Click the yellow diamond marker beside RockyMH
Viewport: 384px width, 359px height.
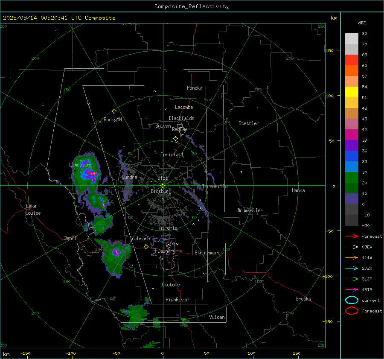[x=114, y=111]
